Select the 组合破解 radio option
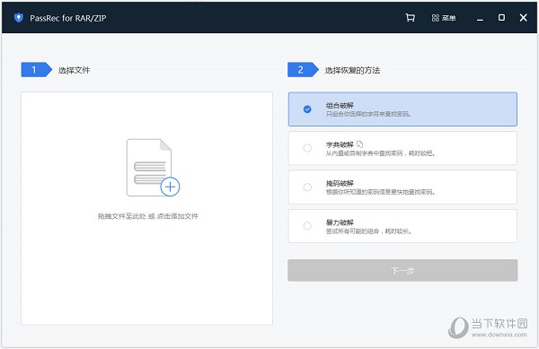The width and height of the screenshot is (539, 349). click(307, 109)
